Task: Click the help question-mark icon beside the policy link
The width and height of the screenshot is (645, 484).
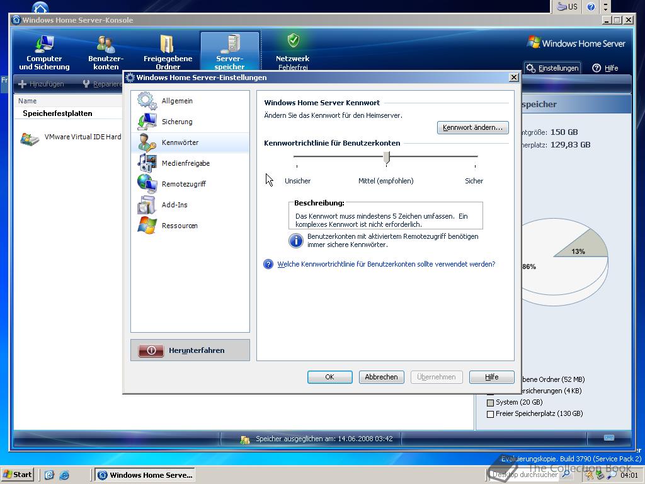Action: pos(268,264)
